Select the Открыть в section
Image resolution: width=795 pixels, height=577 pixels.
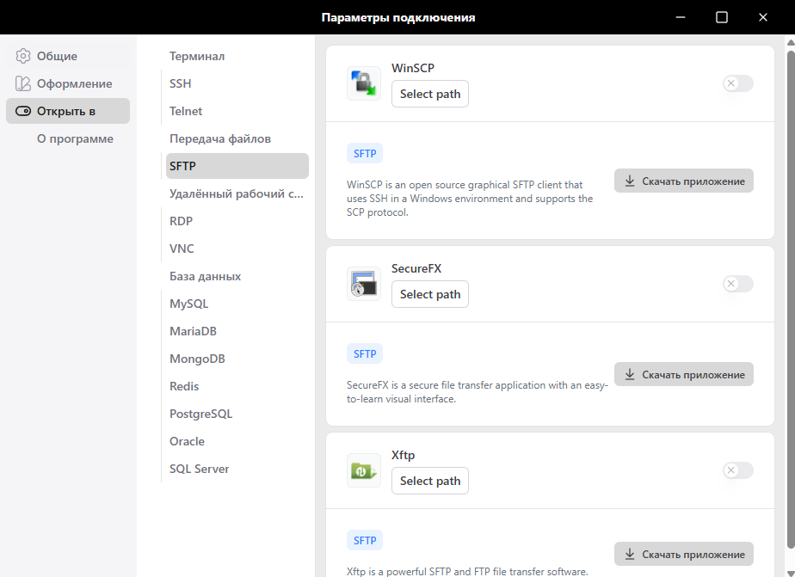click(68, 111)
